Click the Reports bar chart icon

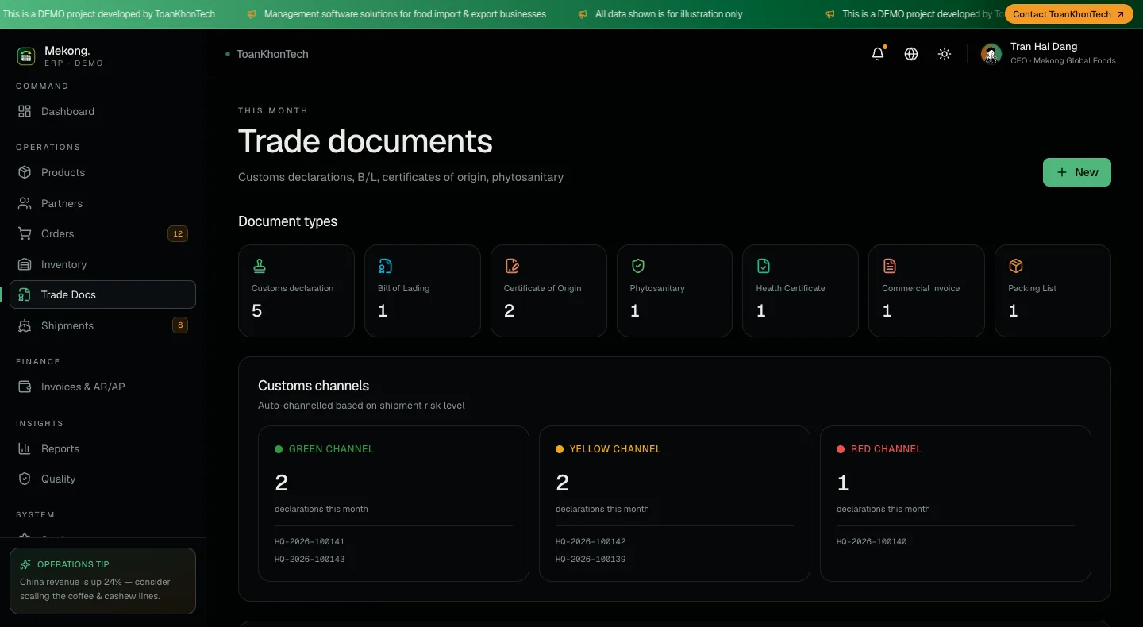[25, 448]
